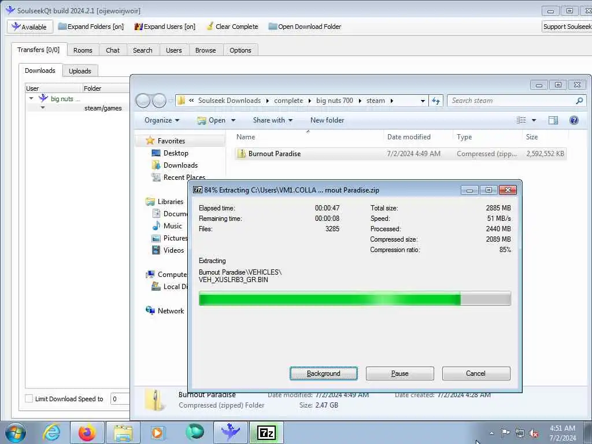592x444 pixels.
Task: Click Network in the navigation pane
Action: [171, 310]
